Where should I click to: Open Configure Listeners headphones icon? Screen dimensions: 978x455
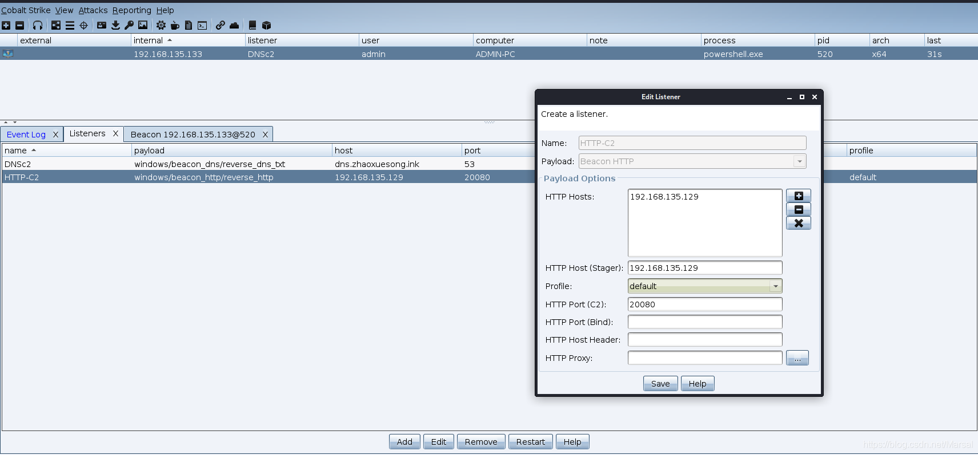(x=38, y=25)
